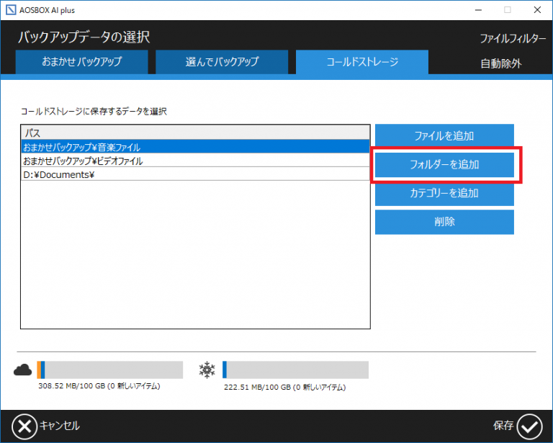Viewport: 553px width, 443px height.
Task: Click the cloud storage icon
Action: (x=22, y=370)
